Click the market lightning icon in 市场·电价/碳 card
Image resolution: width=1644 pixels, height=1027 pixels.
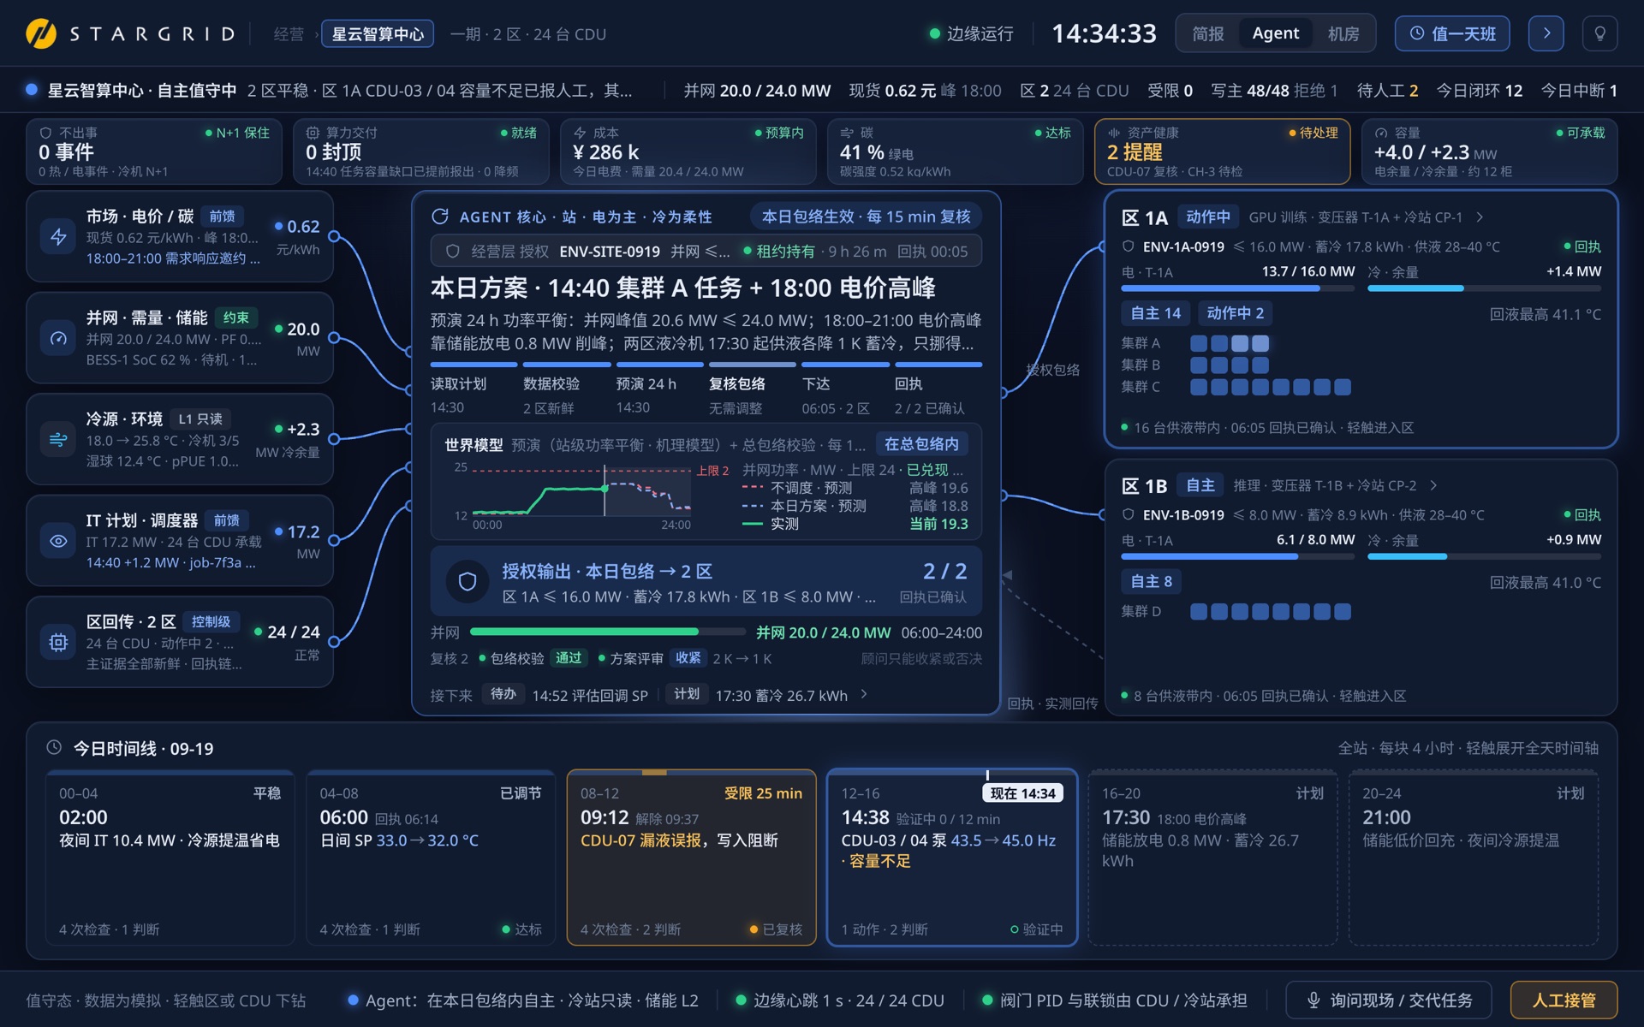point(58,237)
